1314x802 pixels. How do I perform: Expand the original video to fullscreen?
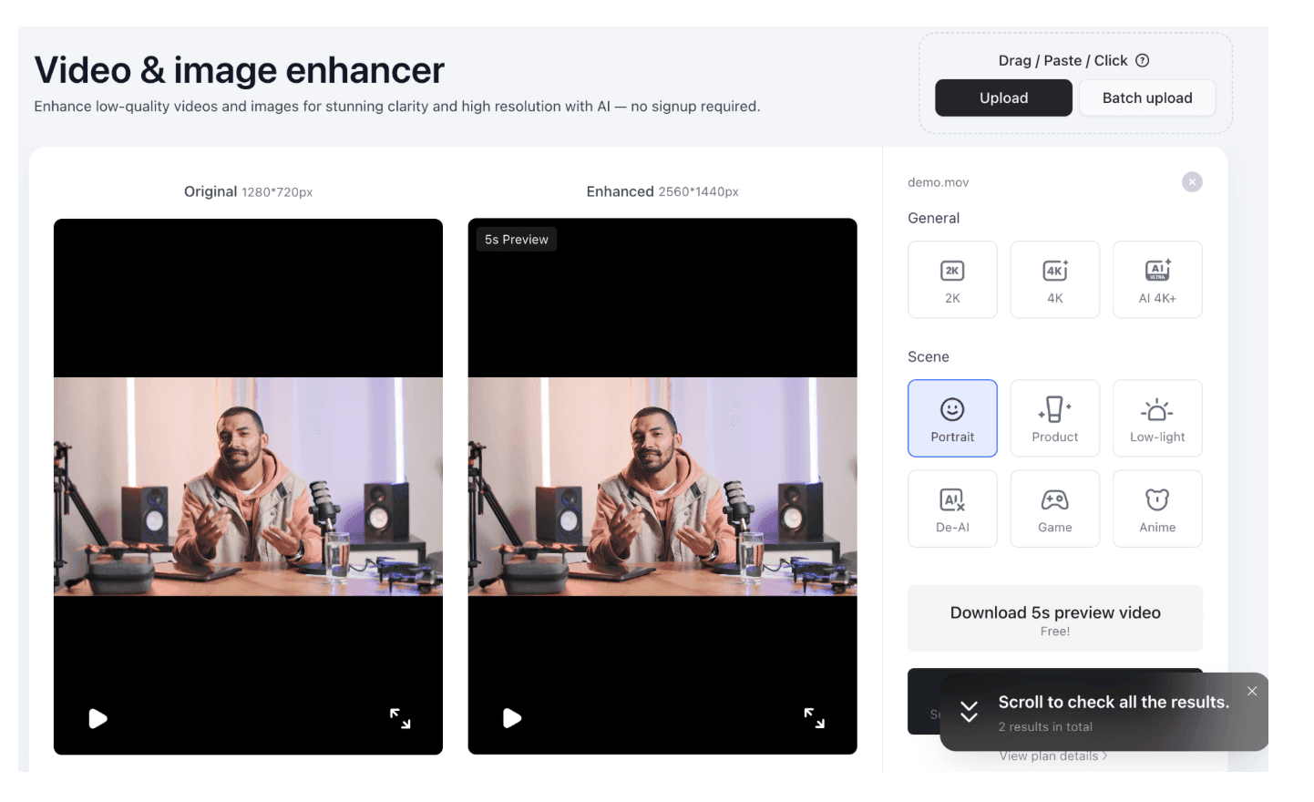click(400, 719)
